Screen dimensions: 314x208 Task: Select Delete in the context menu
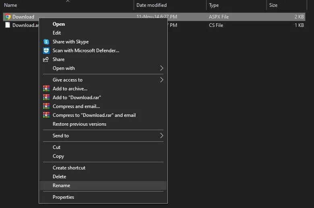pos(59,177)
